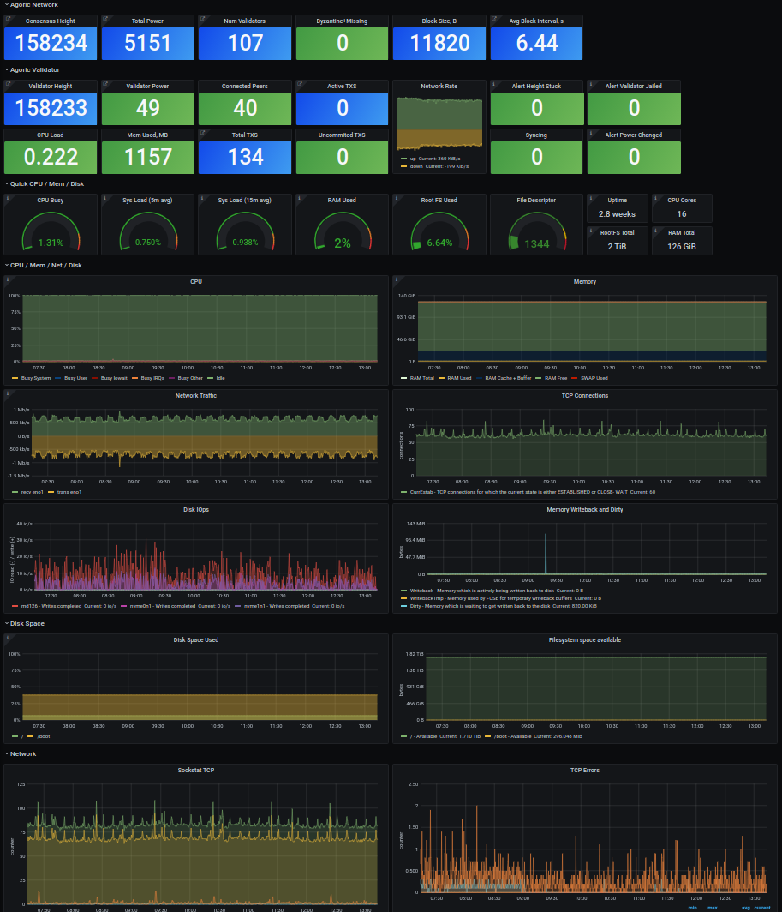This screenshot has width=782, height=912.
Task: Open the Total TXS panel link icon
Action: 203,133
